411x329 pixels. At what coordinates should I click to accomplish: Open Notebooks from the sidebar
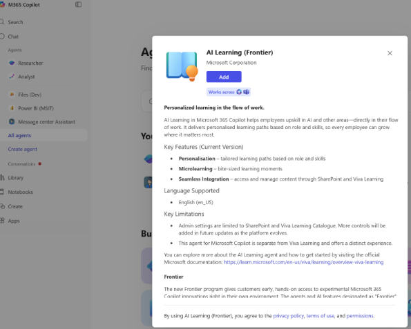(x=21, y=192)
